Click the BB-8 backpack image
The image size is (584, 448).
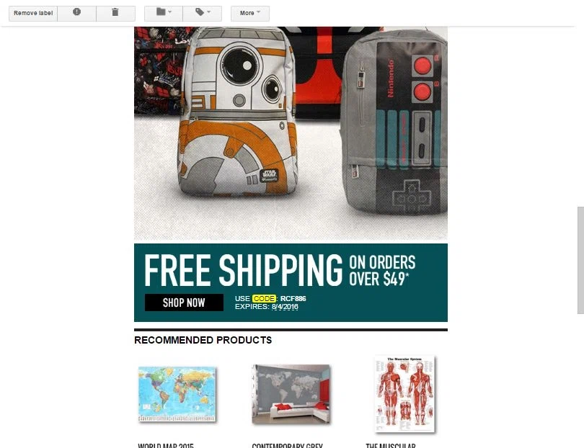point(238,112)
